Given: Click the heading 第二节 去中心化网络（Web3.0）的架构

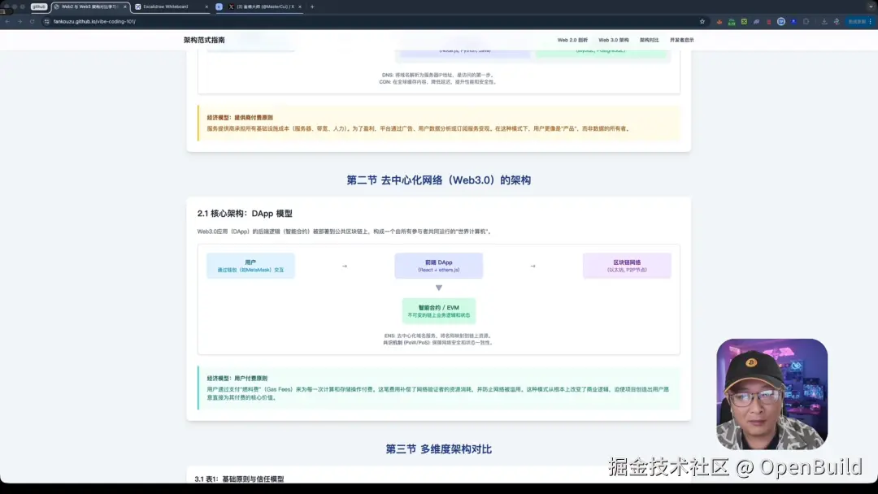Looking at the screenshot, I should tap(438, 180).
